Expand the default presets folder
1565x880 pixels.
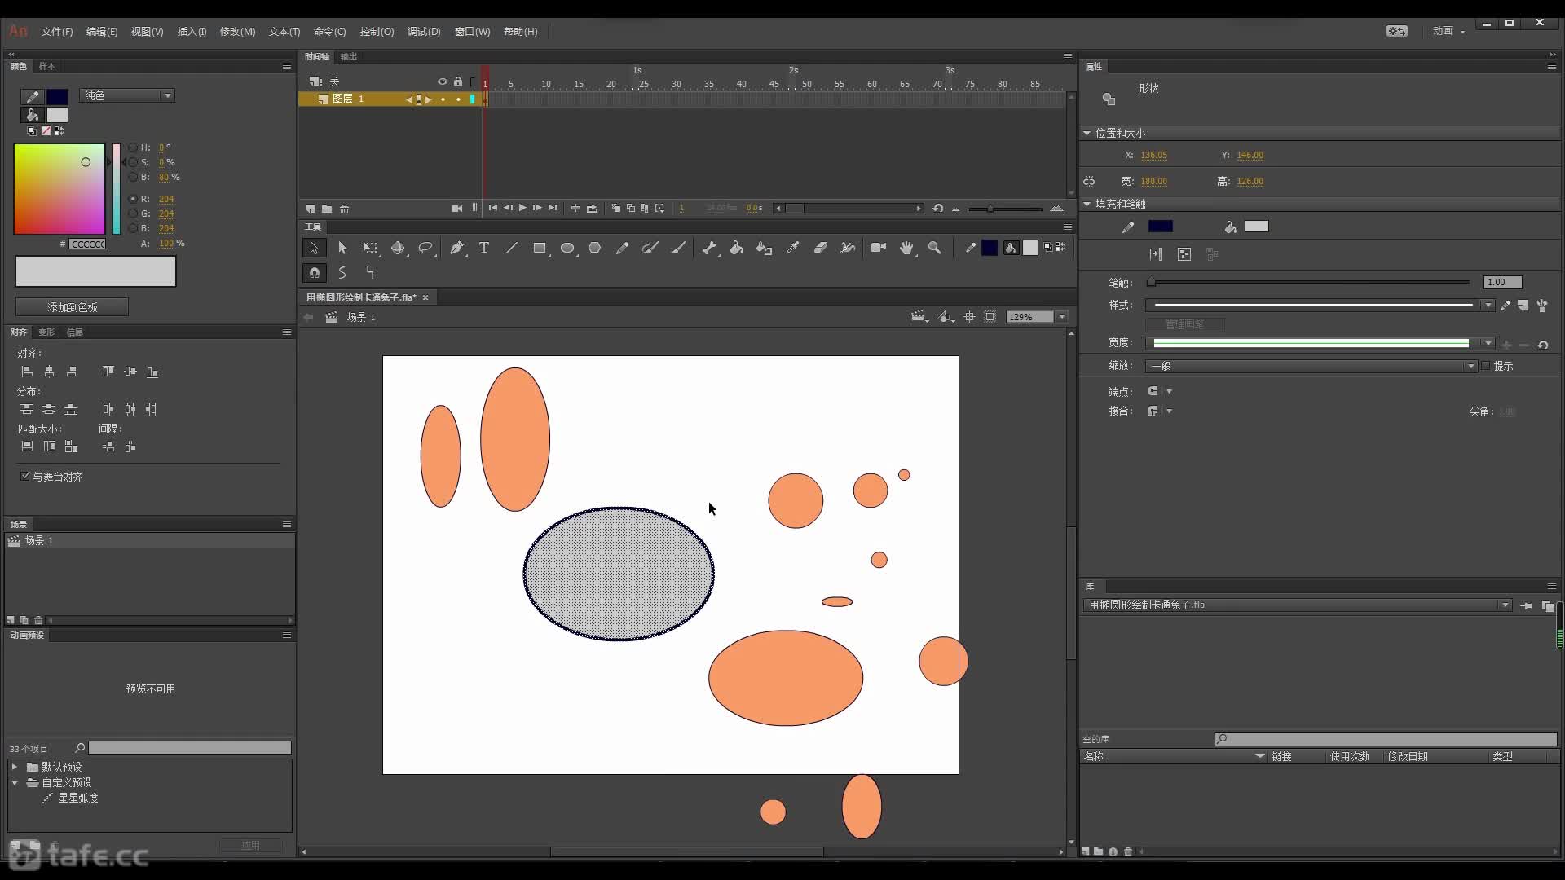(x=15, y=767)
